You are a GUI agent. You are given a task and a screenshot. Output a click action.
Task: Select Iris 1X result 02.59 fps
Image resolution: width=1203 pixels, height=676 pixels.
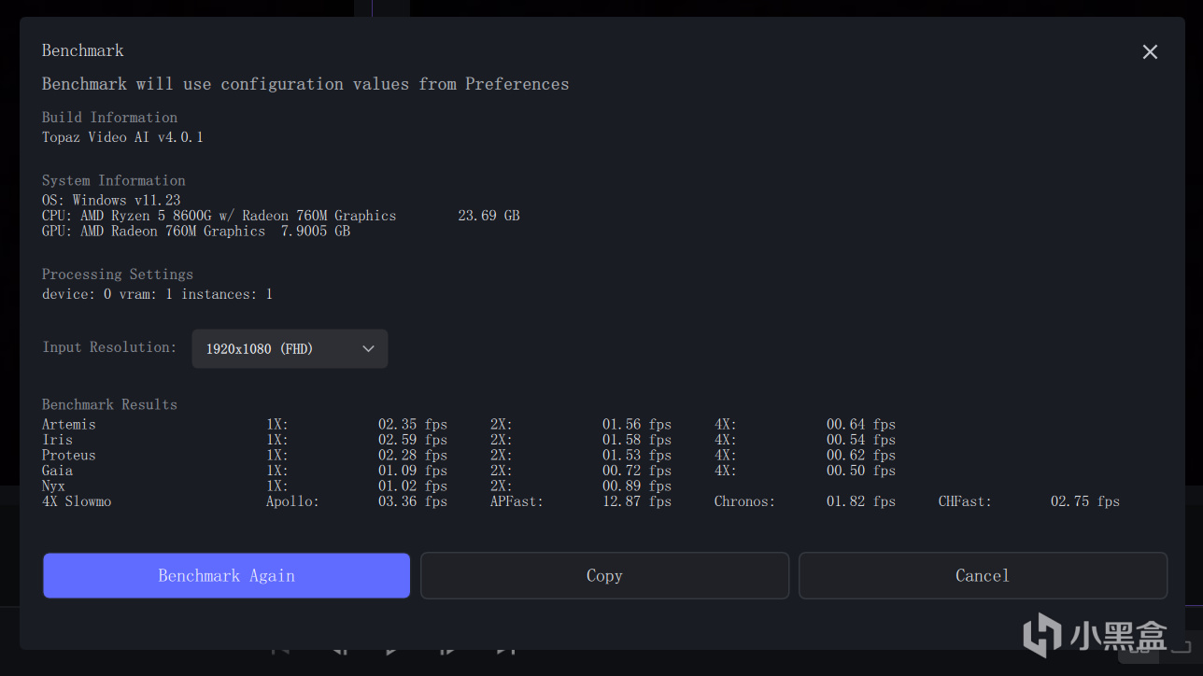pyautogui.click(x=413, y=440)
